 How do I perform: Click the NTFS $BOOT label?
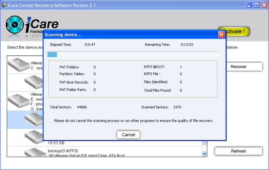point(154,67)
